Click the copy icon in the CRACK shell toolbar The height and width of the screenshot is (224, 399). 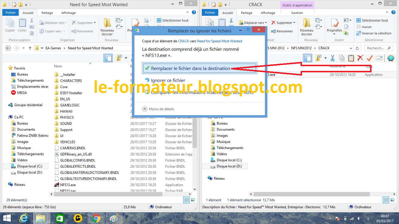342,58
